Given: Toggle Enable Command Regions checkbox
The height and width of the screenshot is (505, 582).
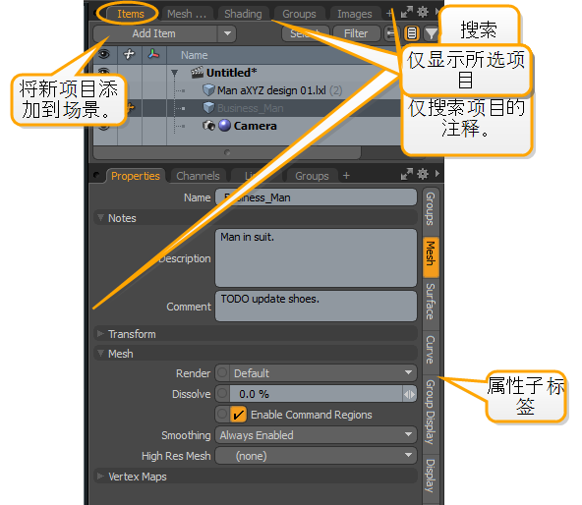Looking at the screenshot, I should click(x=238, y=414).
